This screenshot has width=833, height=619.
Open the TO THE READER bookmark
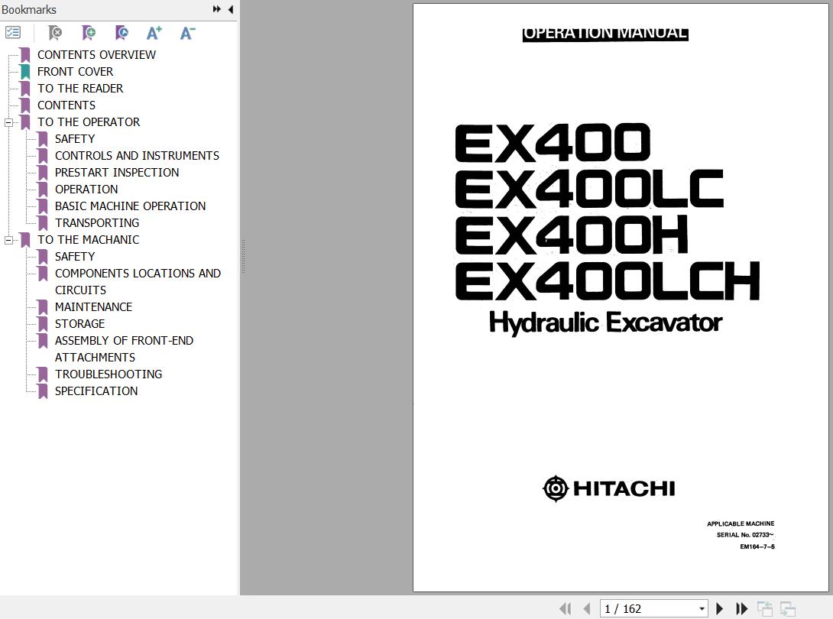[80, 88]
